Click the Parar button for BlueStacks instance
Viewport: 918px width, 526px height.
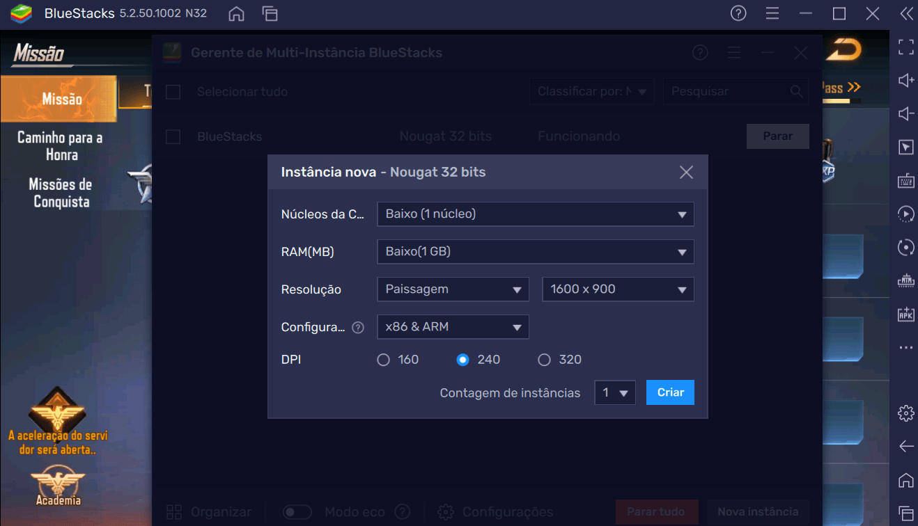click(x=777, y=136)
